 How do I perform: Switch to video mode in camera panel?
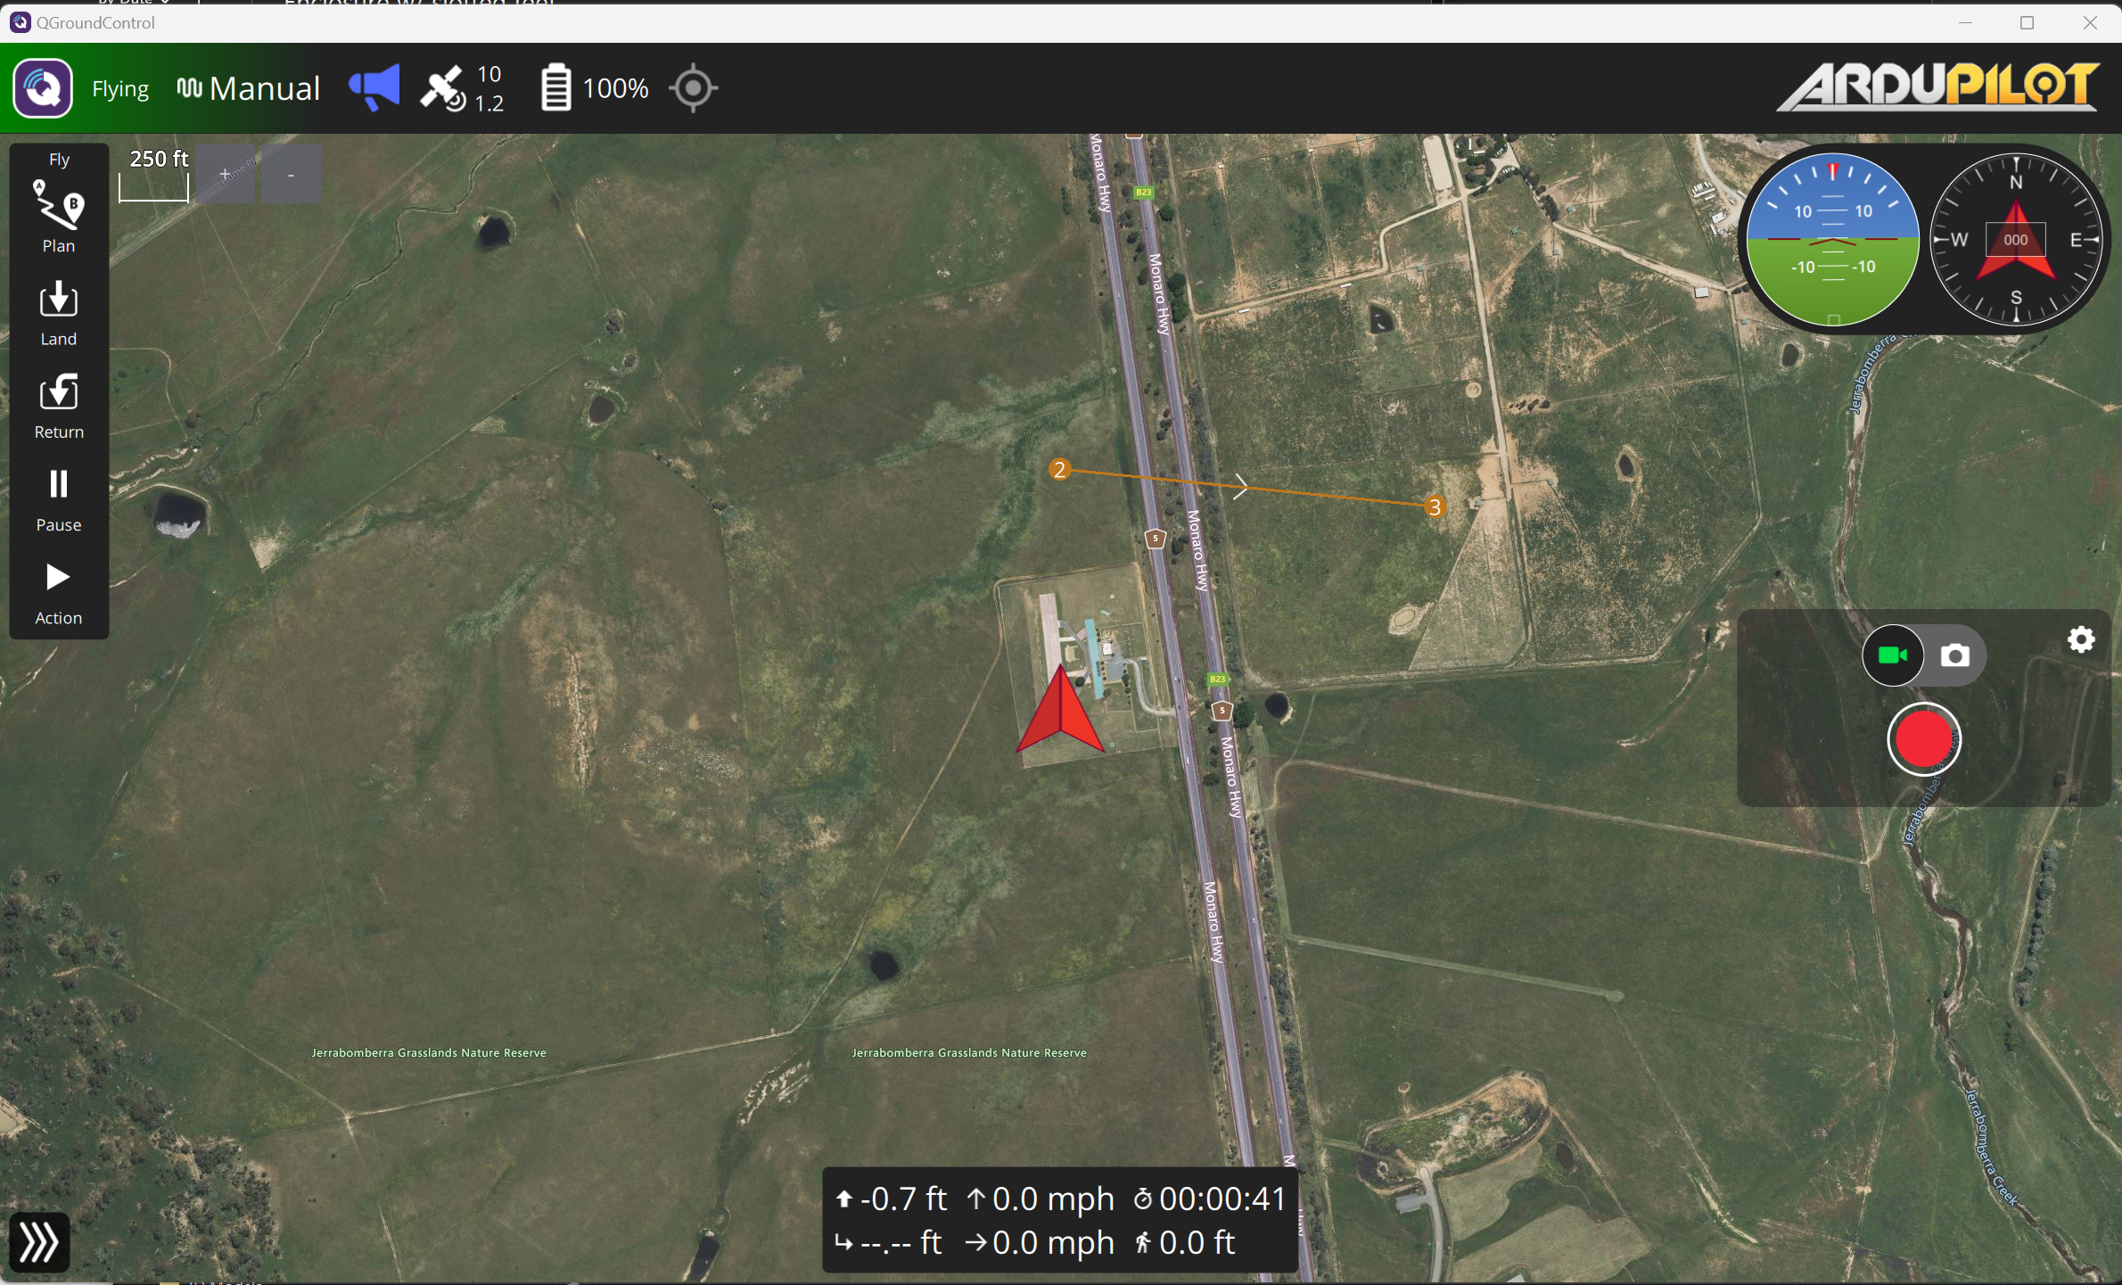point(1892,656)
